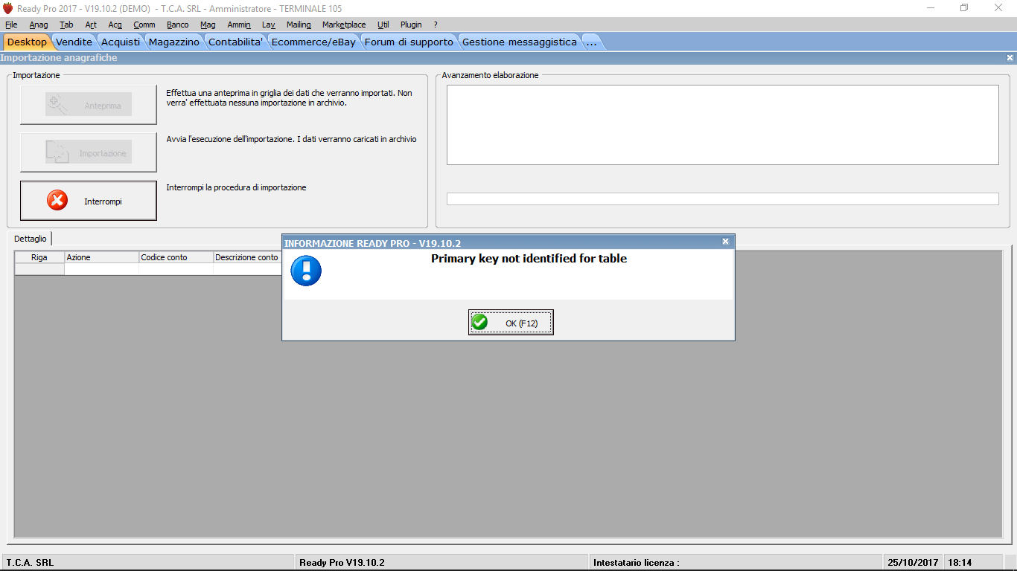Viewport: 1017px width, 571px height.
Task: Click the date 25/10/2017 in status bar
Action: pos(913,563)
